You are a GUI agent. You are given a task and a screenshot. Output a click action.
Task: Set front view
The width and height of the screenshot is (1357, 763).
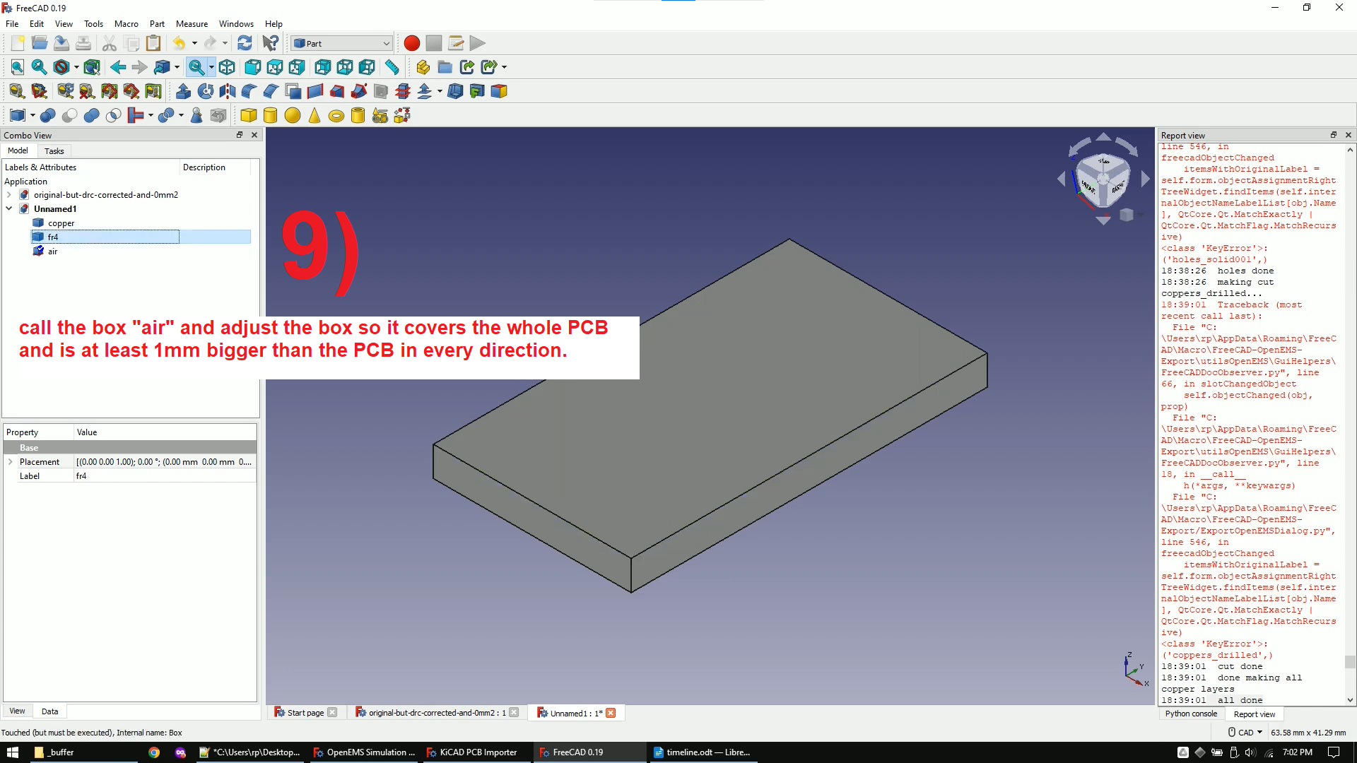pos(252,67)
